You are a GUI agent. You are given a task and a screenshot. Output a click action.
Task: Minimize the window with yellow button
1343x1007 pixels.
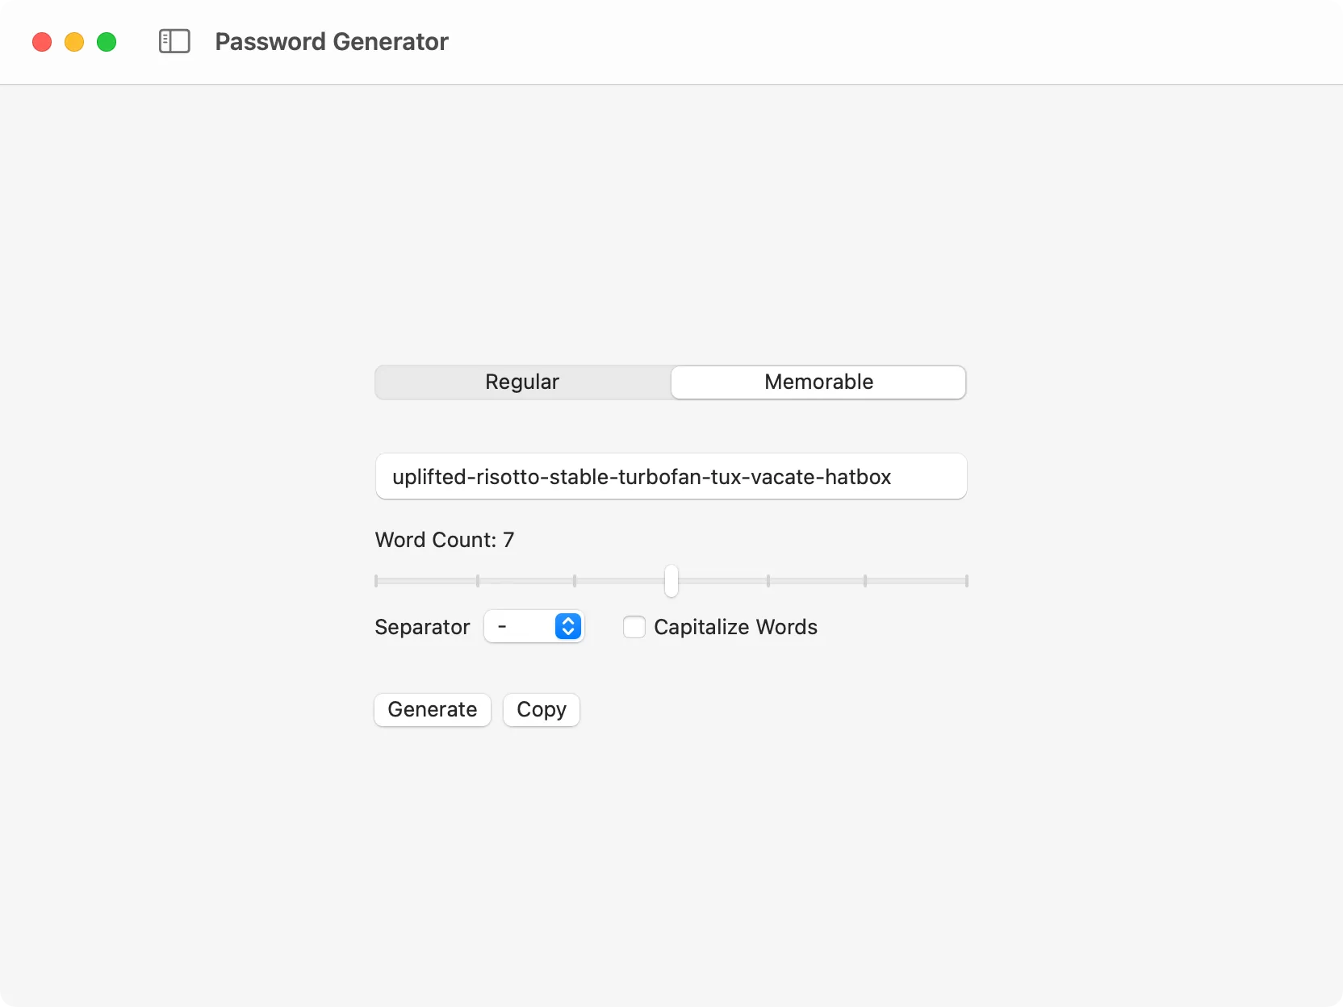[73, 41]
